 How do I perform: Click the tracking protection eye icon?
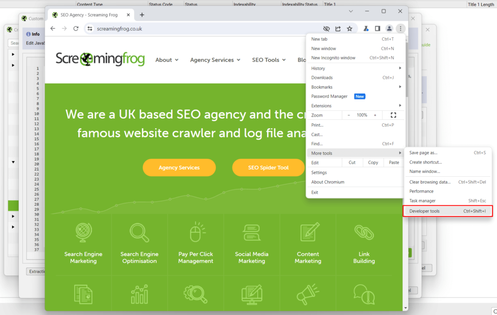(x=327, y=29)
